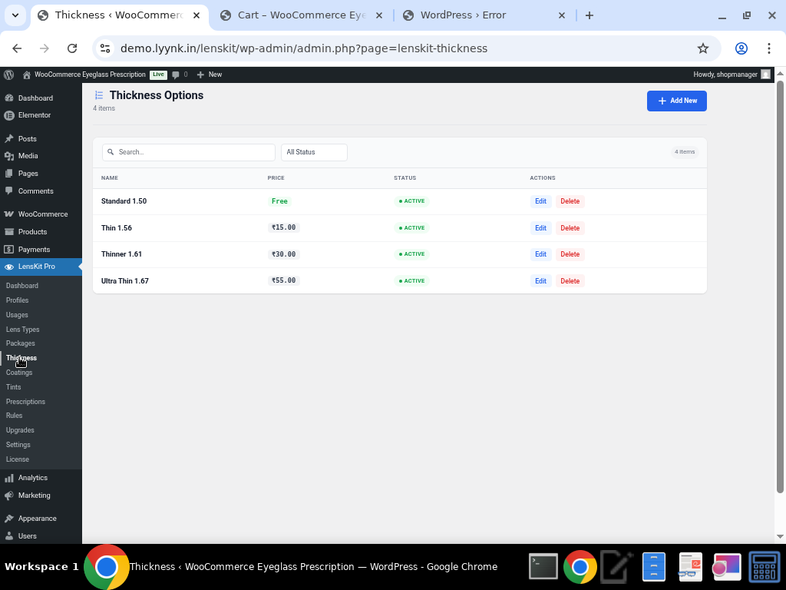Bookmark this page with the star icon

pos(702,48)
